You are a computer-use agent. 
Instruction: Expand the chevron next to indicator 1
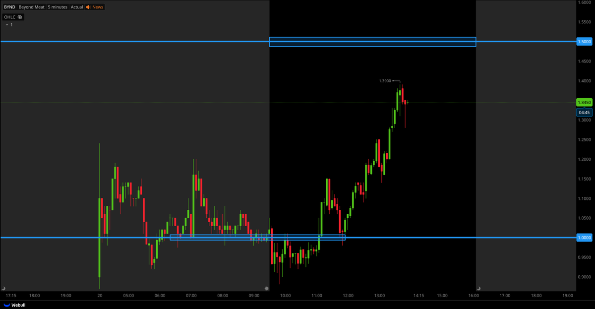pos(6,24)
